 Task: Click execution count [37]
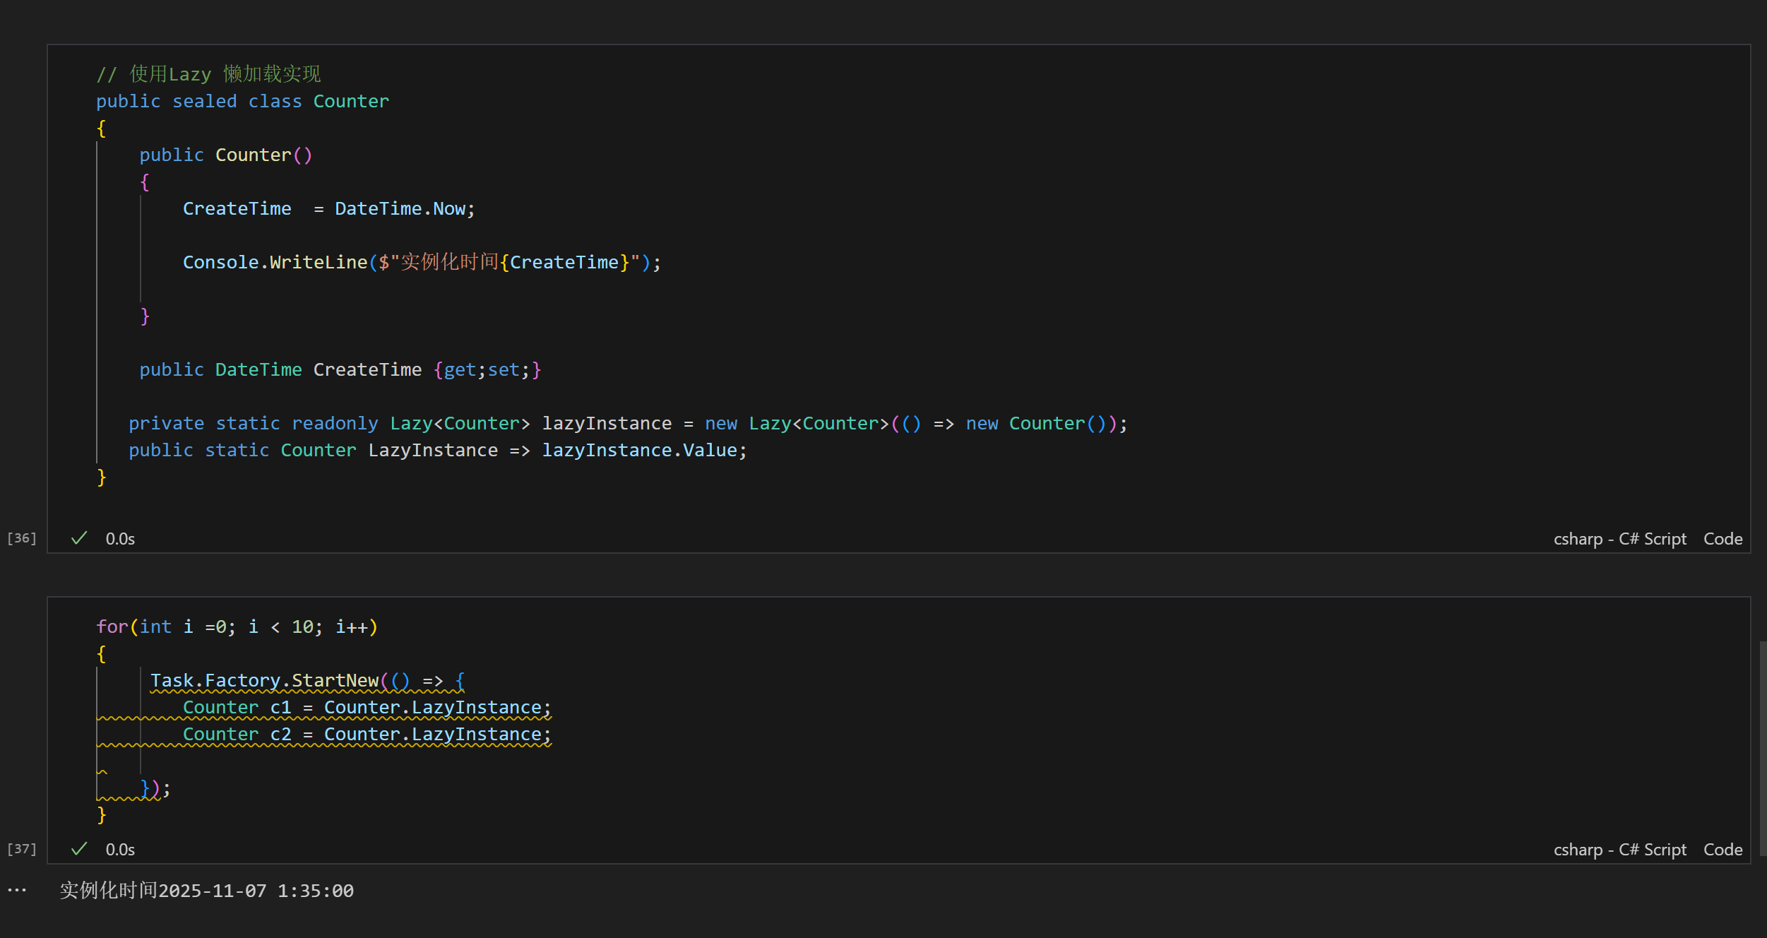(21, 849)
